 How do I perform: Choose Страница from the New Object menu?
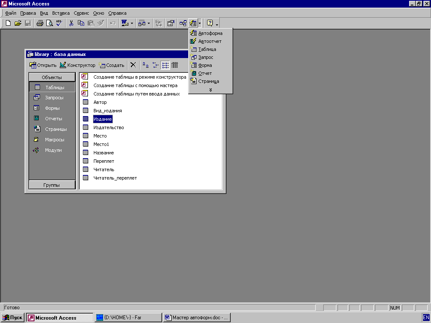click(x=210, y=81)
